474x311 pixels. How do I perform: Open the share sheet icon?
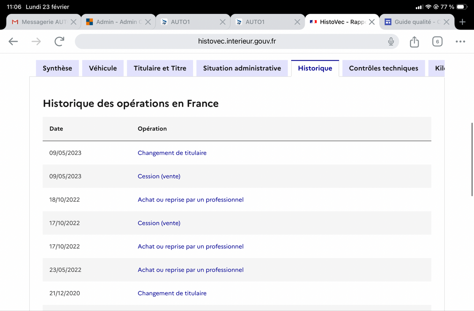pyautogui.click(x=414, y=41)
